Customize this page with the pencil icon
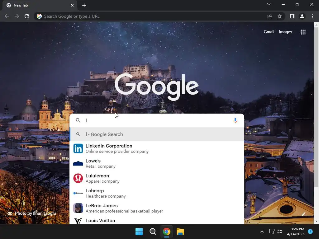The image size is (319, 239). [304, 214]
